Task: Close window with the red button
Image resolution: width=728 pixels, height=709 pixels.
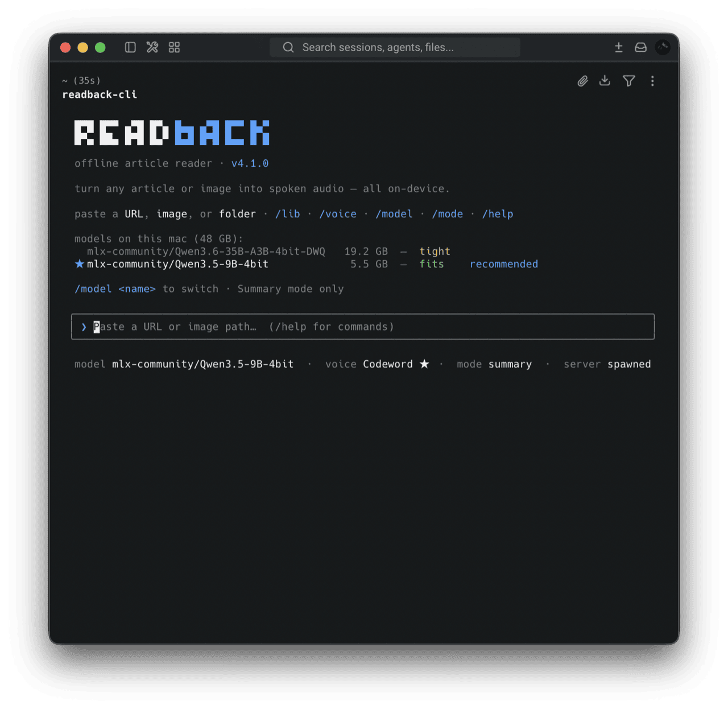Action: (65, 47)
